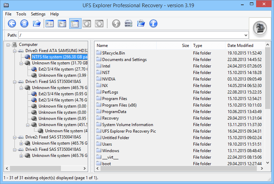Switch to the second view mode icon
The width and height of the screenshot is (274, 184).
[x=62, y=23]
